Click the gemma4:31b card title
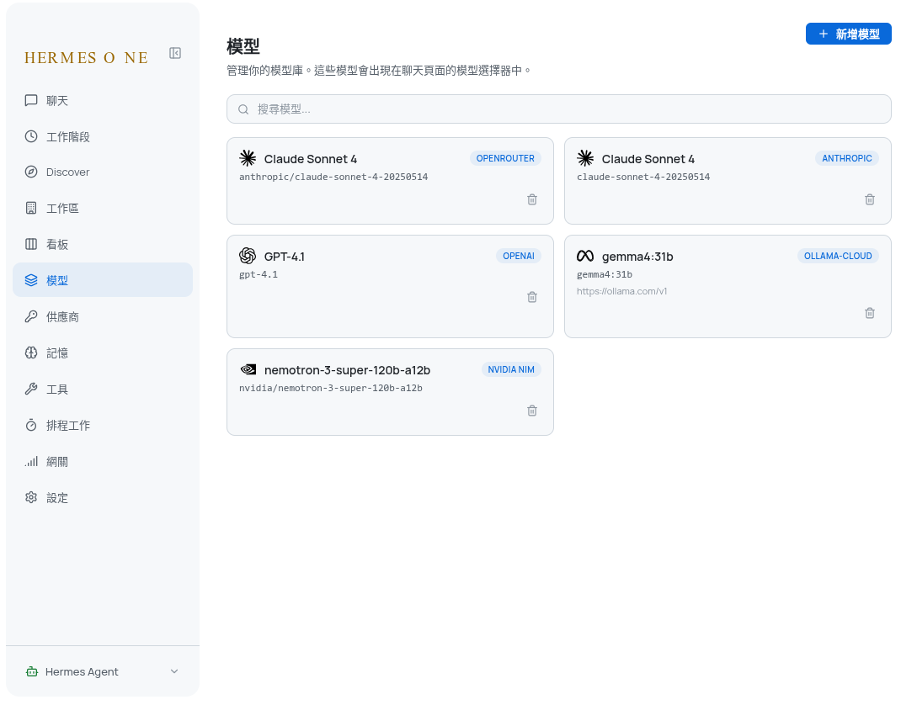 pyautogui.click(x=637, y=257)
